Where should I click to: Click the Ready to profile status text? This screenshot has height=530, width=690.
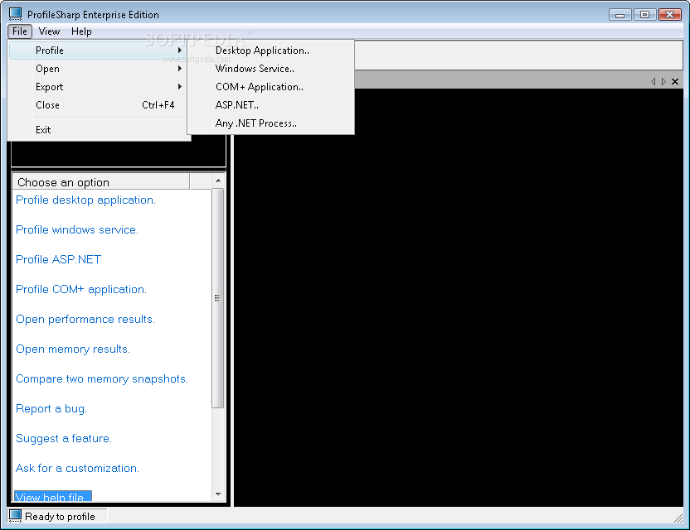60,517
